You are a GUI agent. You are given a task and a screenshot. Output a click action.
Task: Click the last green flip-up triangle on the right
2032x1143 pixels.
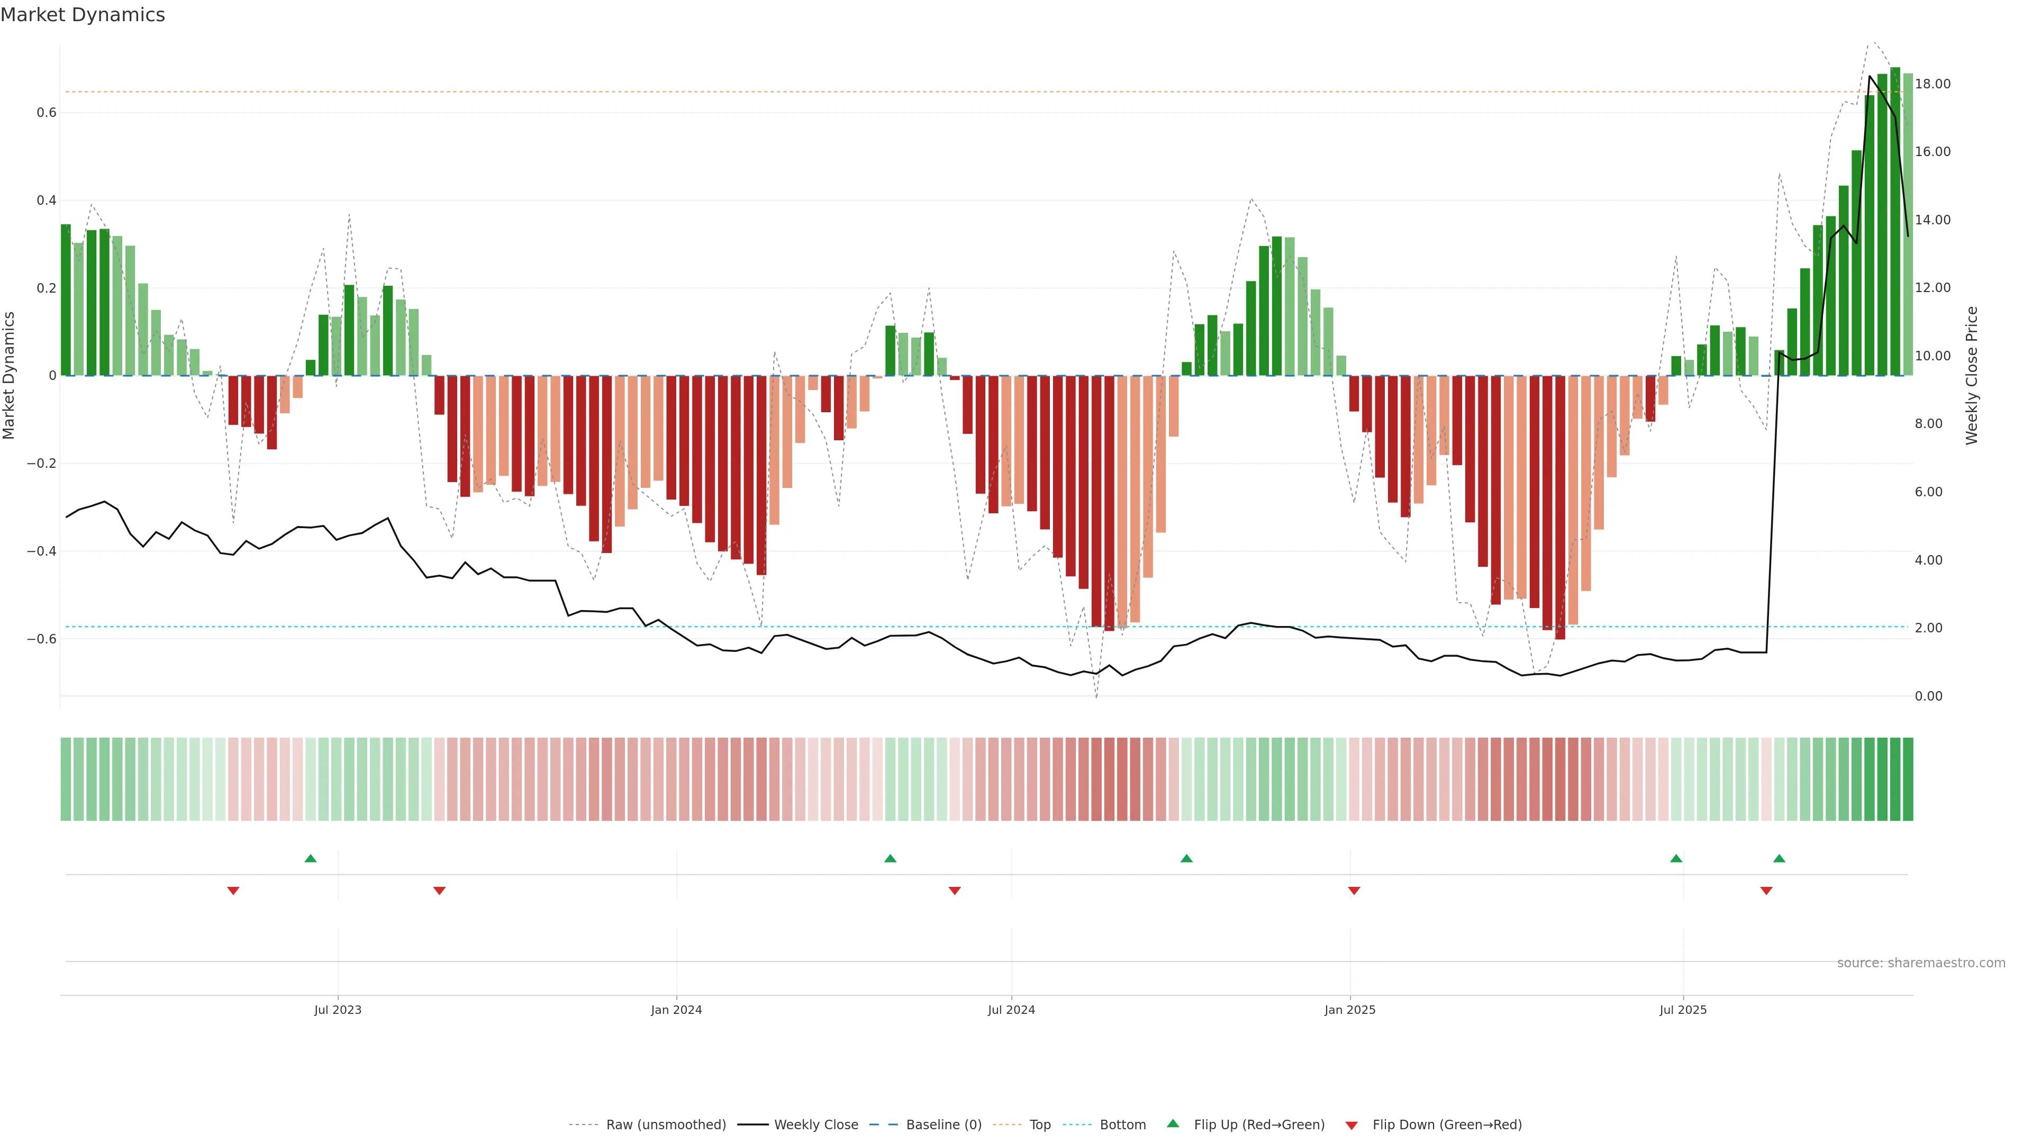(x=1779, y=858)
